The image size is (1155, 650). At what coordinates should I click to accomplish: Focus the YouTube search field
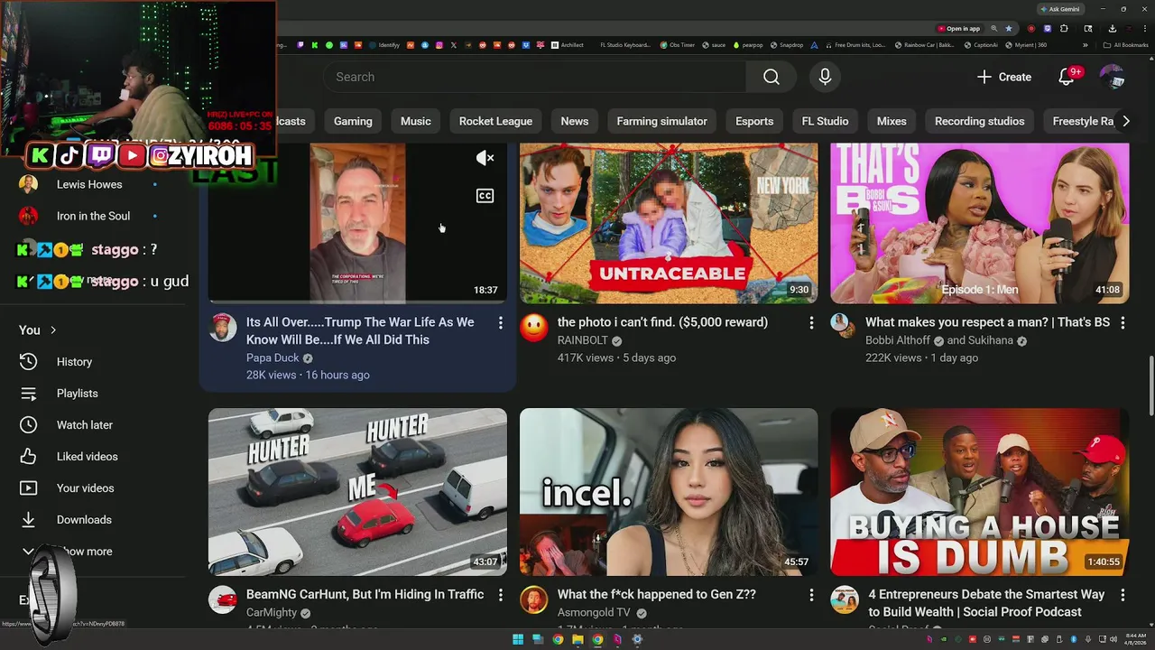[x=534, y=77]
